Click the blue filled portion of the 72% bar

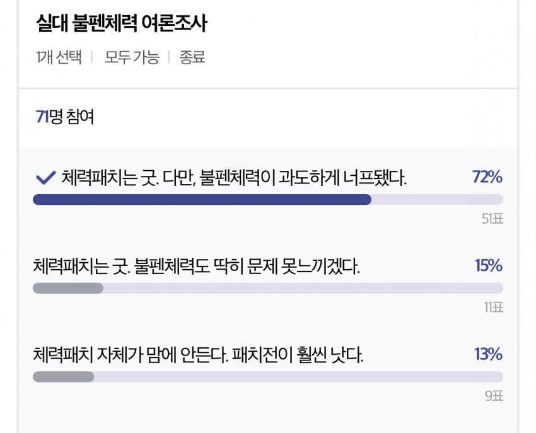(x=202, y=200)
